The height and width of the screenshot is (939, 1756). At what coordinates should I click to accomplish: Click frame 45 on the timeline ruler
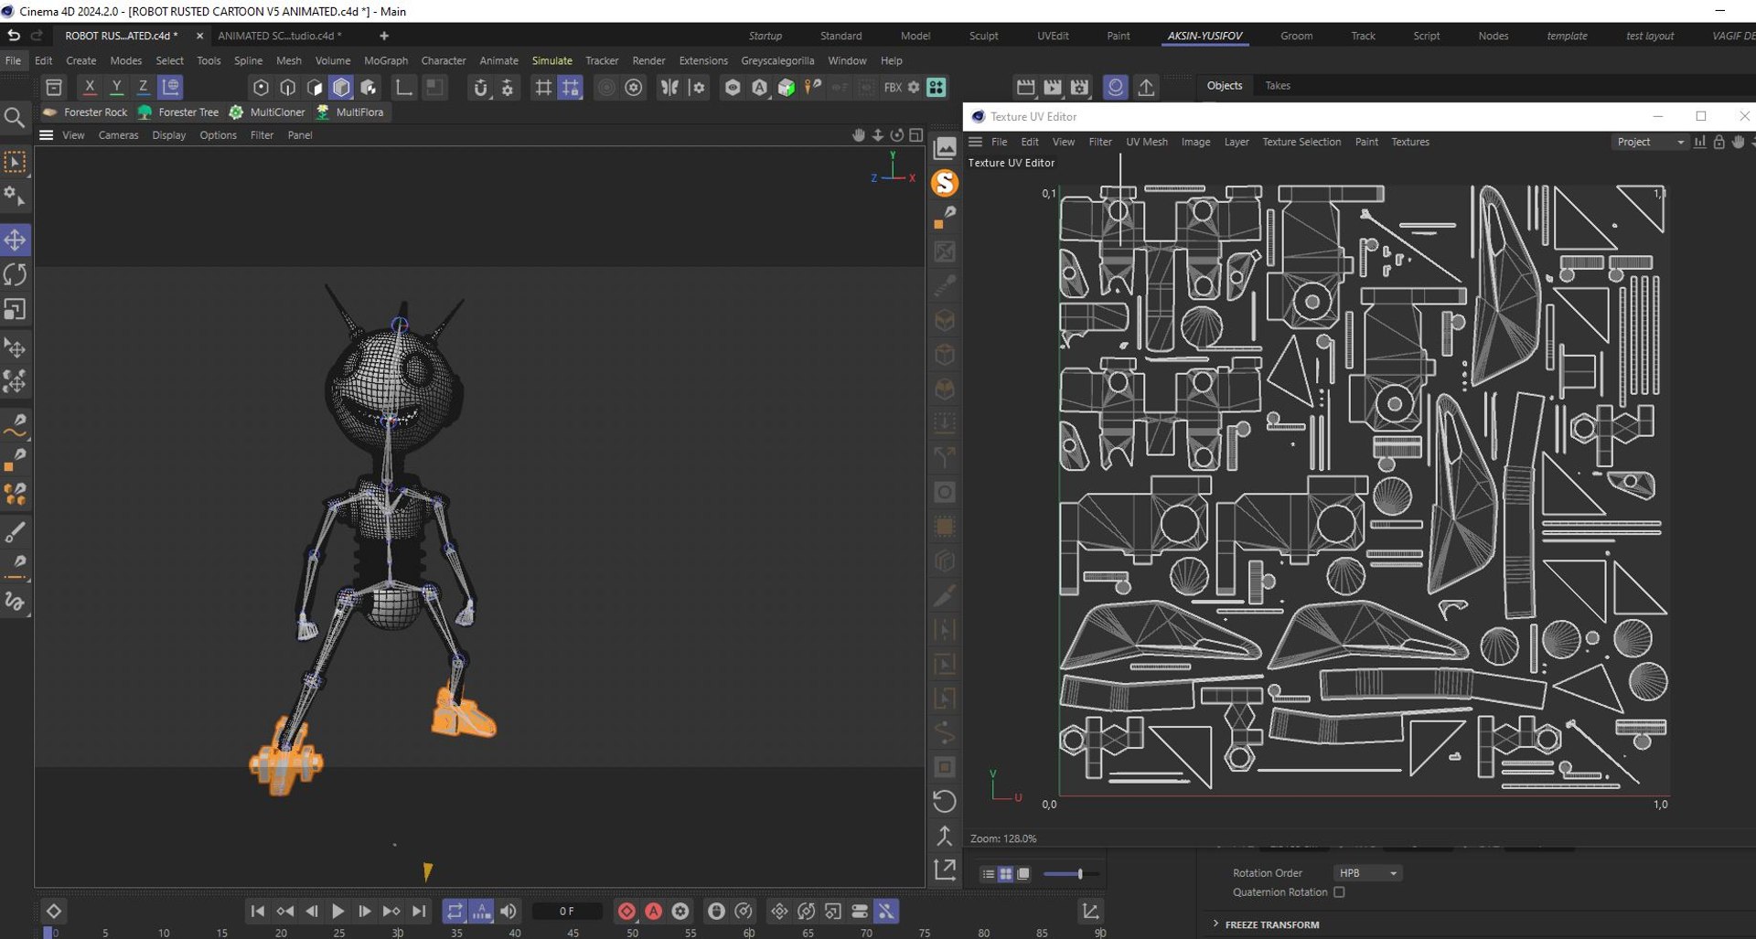click(x=573, y=933)
